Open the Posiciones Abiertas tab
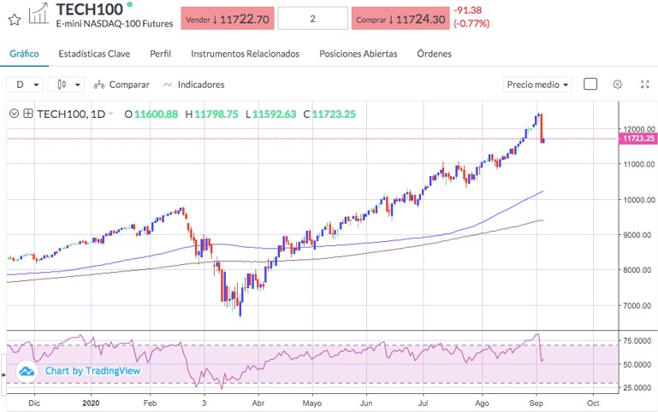 click(x=358, y=54)
